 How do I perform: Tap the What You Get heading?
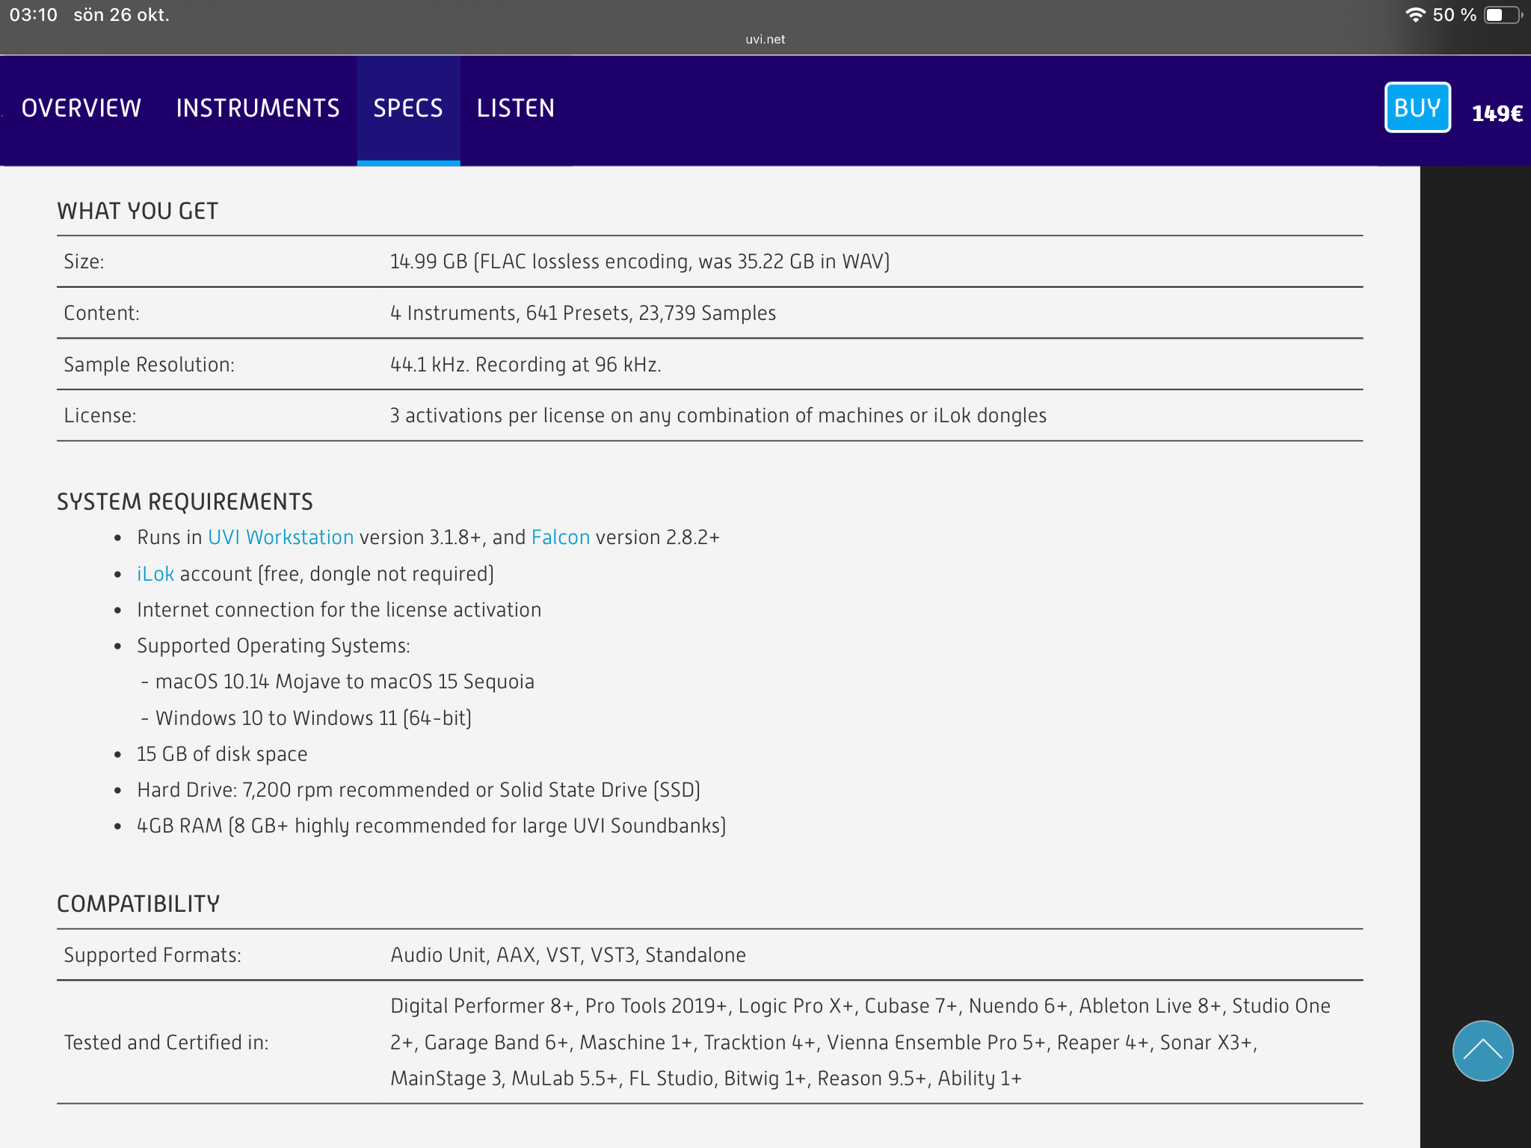138,211
